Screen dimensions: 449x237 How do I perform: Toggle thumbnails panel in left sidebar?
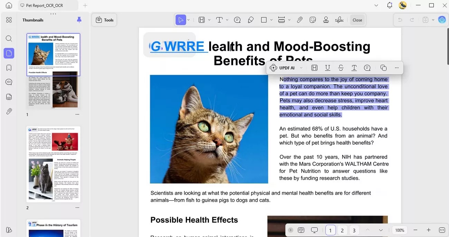[x=9, y=53]
